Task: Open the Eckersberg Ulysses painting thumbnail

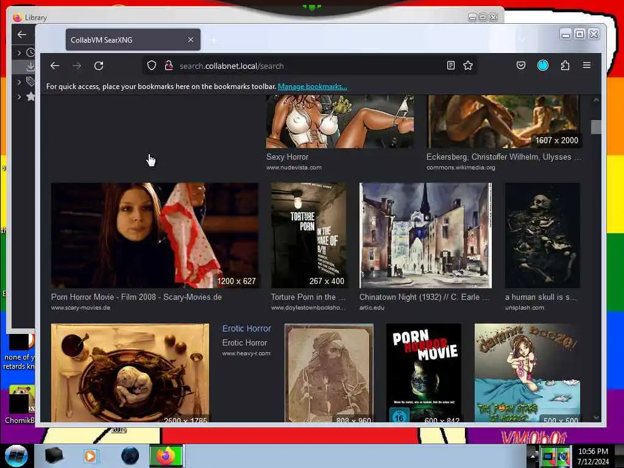Action: [x=503, y=121]
